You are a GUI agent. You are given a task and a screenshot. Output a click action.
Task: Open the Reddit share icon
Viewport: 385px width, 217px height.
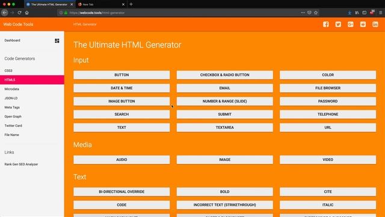coord(363,24)
